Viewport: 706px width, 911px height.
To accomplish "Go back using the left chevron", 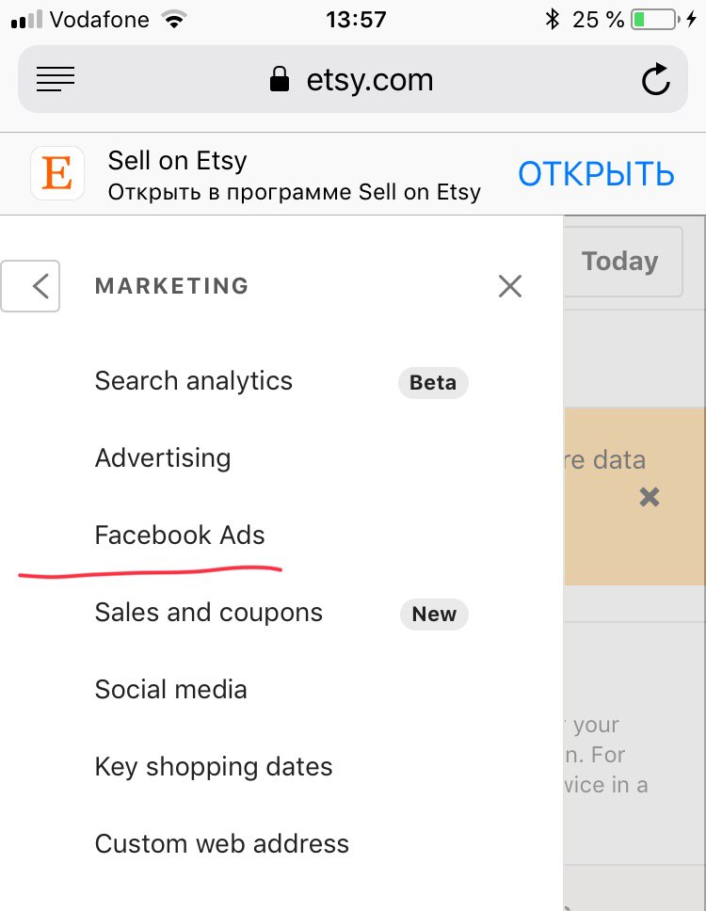I will (32, 286).
